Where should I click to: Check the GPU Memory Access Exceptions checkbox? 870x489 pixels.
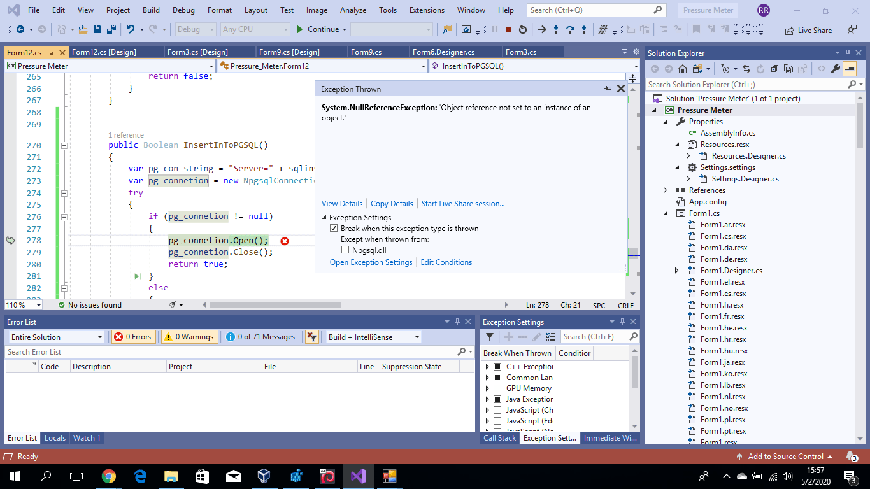click(x=497, y=388)
